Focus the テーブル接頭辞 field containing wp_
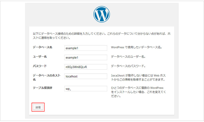The image size is (204, 122). [86, 89]
